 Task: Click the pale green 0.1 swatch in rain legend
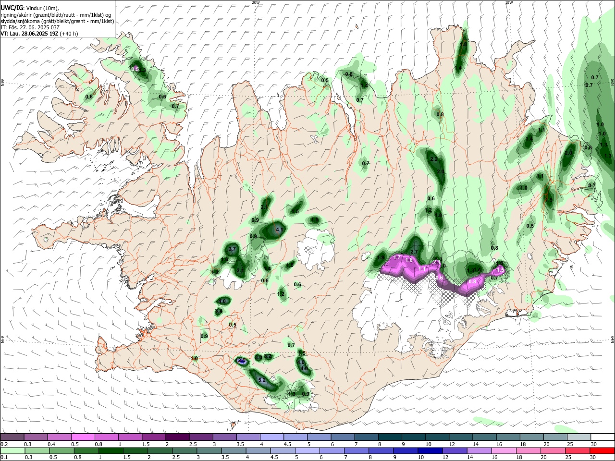(12, 450)
